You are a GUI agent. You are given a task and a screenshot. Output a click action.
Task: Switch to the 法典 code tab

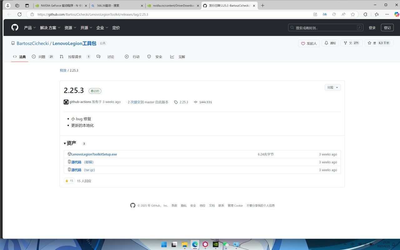[x=19, y=57]
